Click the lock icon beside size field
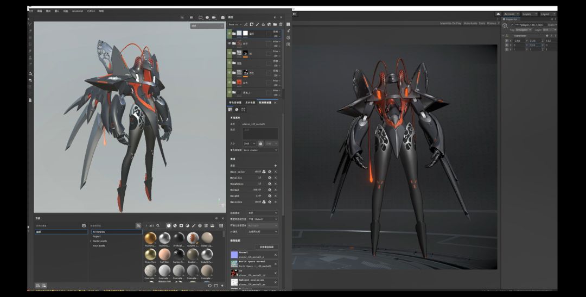This screenshot has height=297, width=586. point(261,143)
